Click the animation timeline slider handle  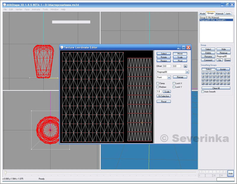tap(5, 172)
